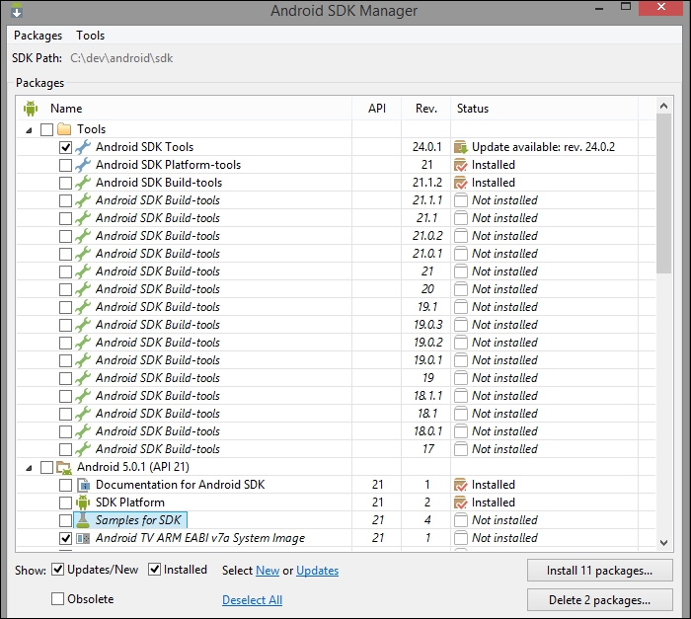Screen dimensions: 691x619
Task: Click the Samples for SDK flask icon
Action: [83, 520]
